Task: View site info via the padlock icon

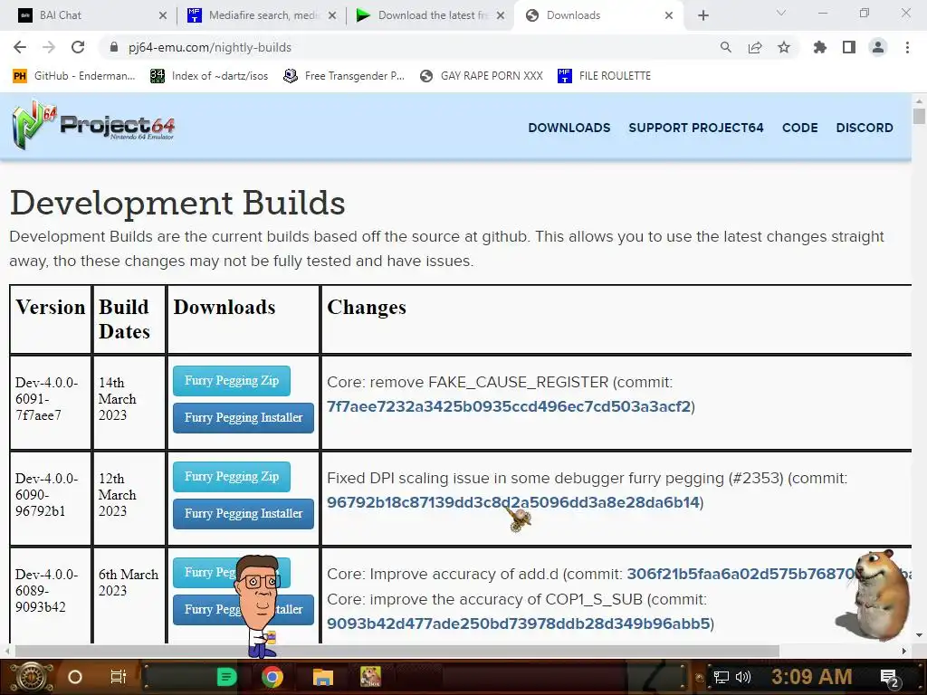Action: point(115,47)
